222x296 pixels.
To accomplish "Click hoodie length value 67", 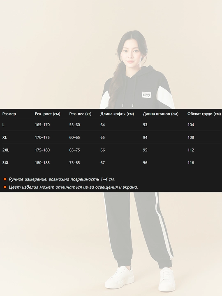I will click(x=102, y=163).
